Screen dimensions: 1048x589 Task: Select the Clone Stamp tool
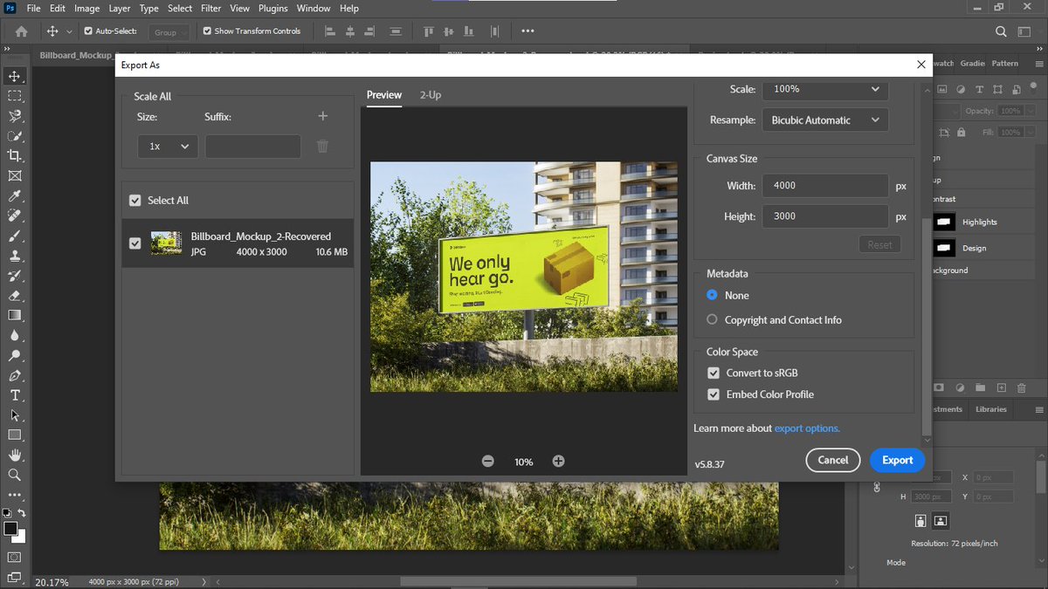tap(14, 256)
